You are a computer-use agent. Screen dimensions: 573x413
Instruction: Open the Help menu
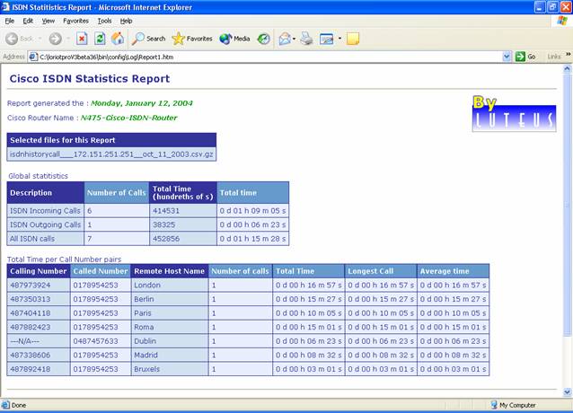[x=126, y=20]
